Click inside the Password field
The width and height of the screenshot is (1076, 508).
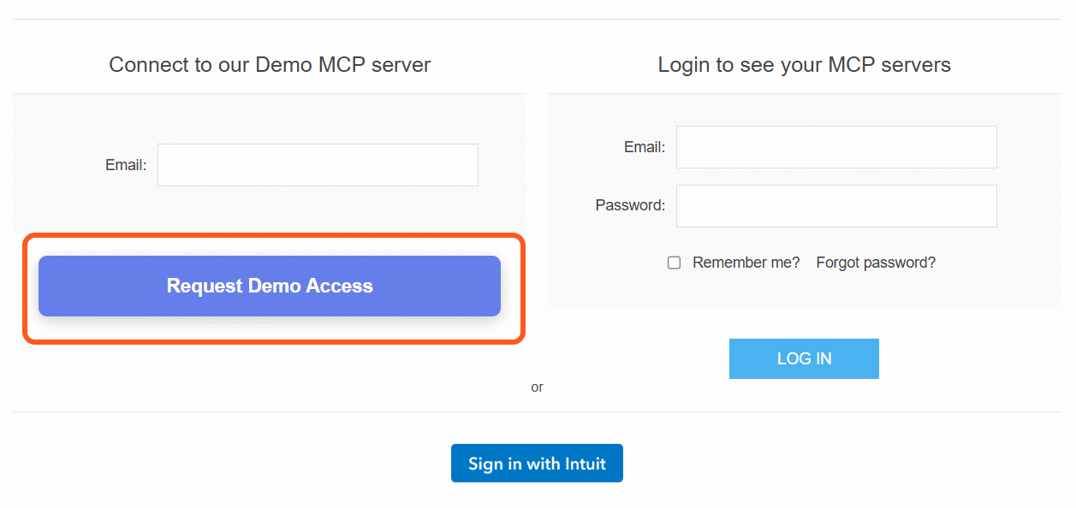click(835, 205)
